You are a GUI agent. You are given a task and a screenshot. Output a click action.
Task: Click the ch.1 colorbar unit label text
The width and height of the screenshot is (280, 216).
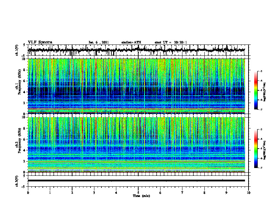click(x=265, y=92)
